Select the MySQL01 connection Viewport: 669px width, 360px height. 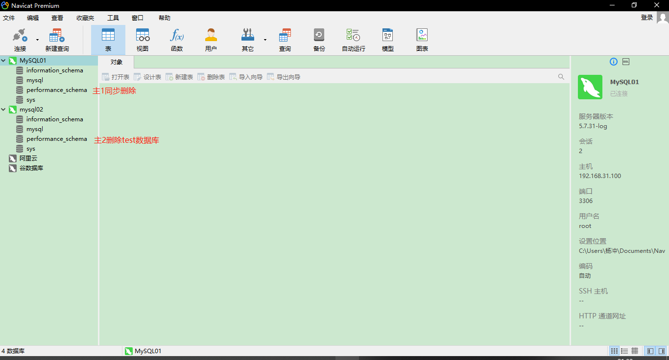(x=32, y=61)
